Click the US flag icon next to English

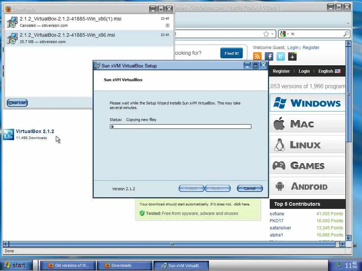point(338,71)
